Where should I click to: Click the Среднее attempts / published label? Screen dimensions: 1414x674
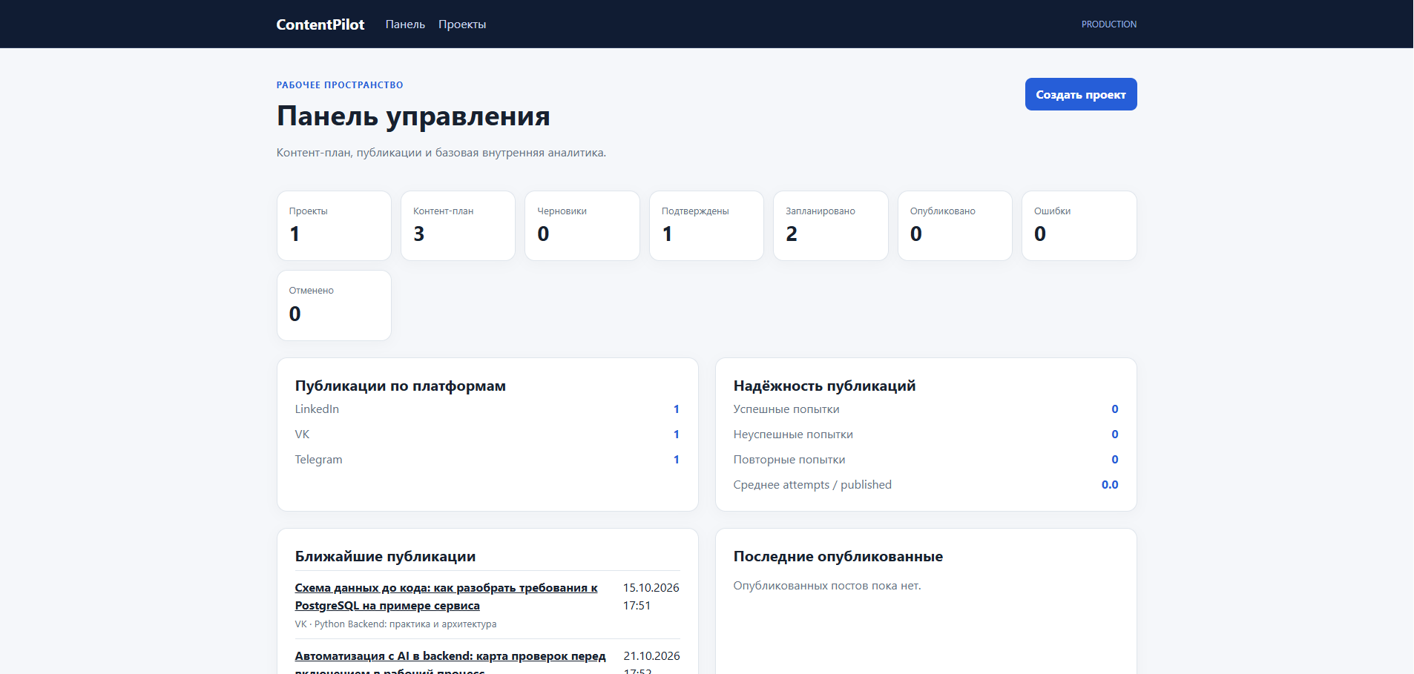click(x=812, y=485)
